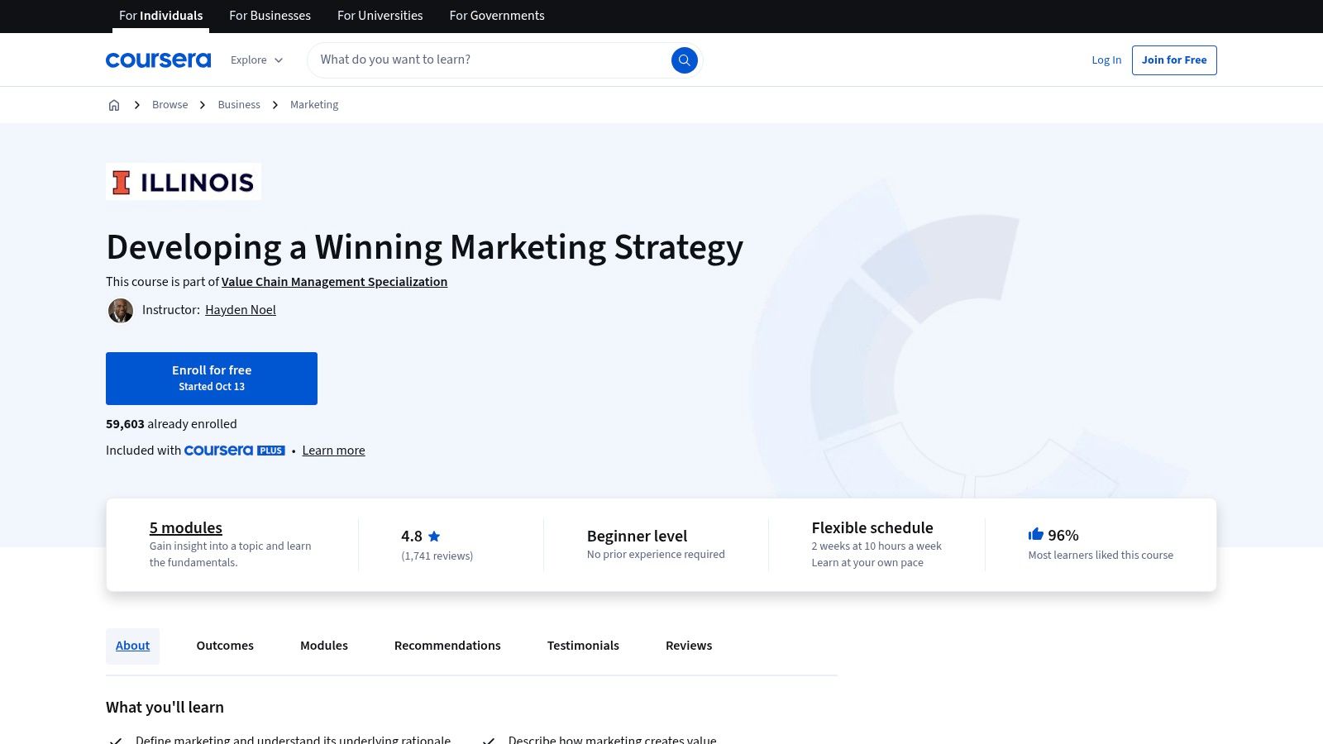Open the Explore dropdown

click(x=256, y=60)
